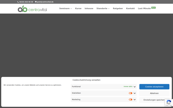Decline cookies via Ablehnen

pyautogui.click(x=154, y=93)
